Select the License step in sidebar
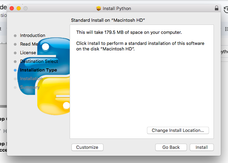228x163 pixels. pos(28,53)
